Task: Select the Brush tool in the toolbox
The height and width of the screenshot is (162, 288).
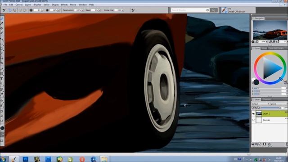Action: [x=2, y=19]
